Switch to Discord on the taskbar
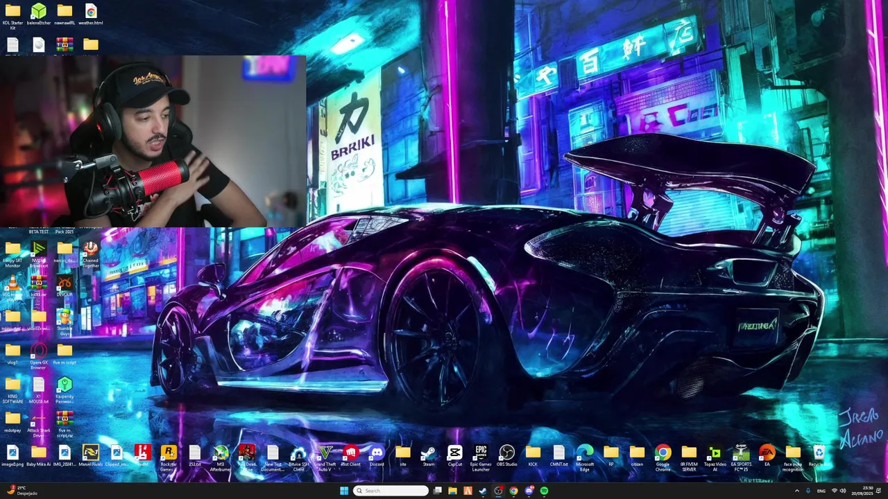The height and width of the screenshot is (499, 888). pyautogui.click(x=529, y=491)
